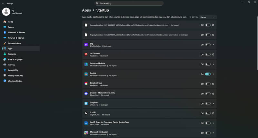
Task: Click the Find a setting search box
Action: click(x=129, y=3)
